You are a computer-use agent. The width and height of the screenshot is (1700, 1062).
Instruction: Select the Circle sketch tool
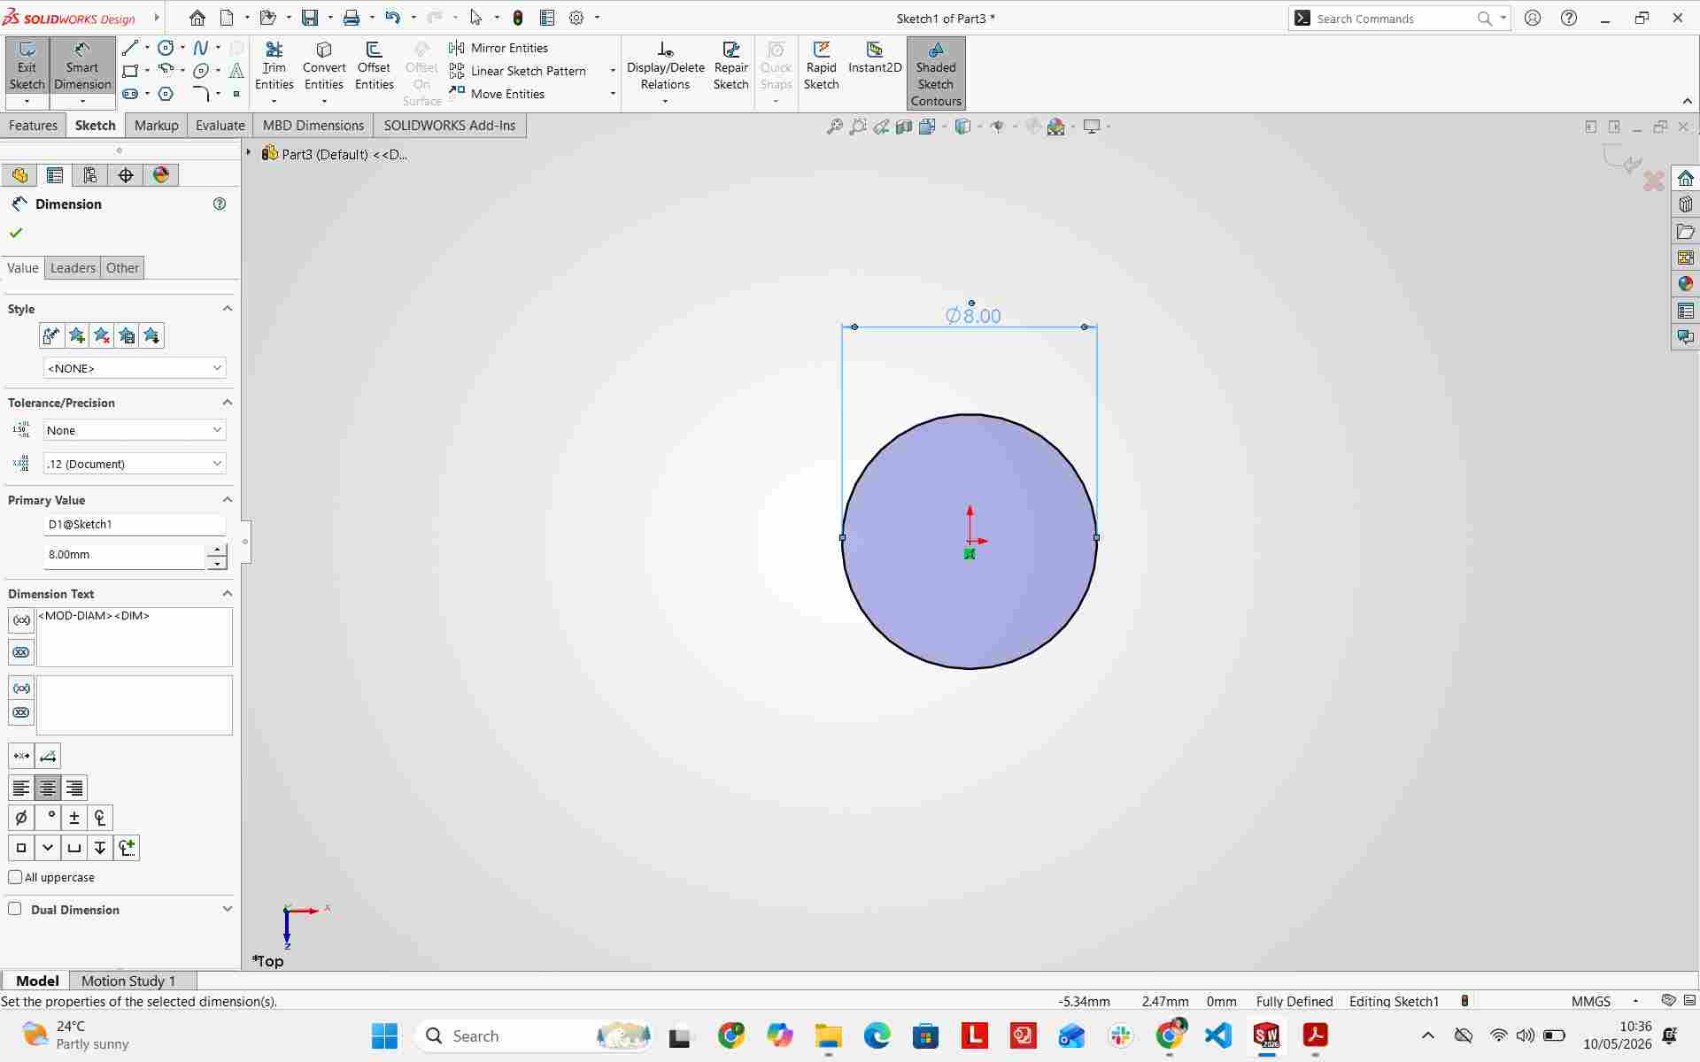[x=166, y=48]
